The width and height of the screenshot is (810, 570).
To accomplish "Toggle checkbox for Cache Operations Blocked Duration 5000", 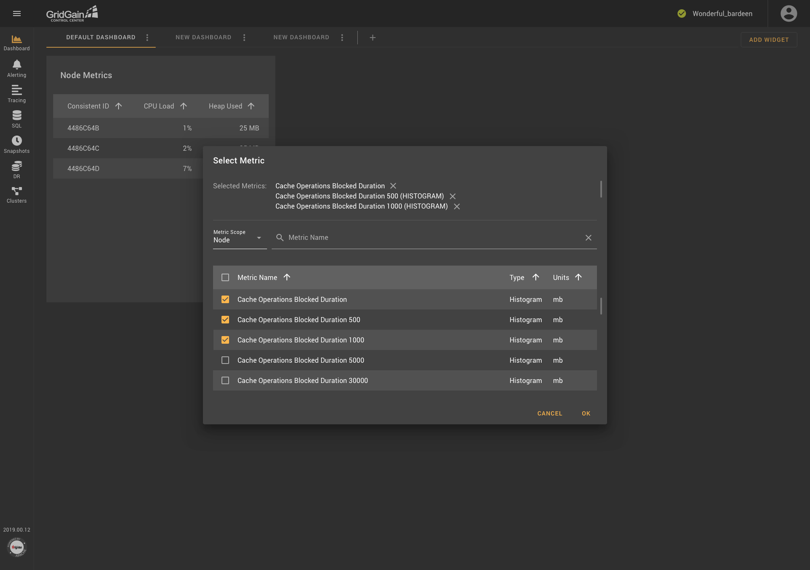I will [225, 360].
